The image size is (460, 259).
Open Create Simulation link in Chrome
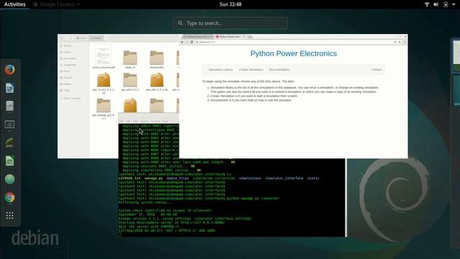coord(251,70)
